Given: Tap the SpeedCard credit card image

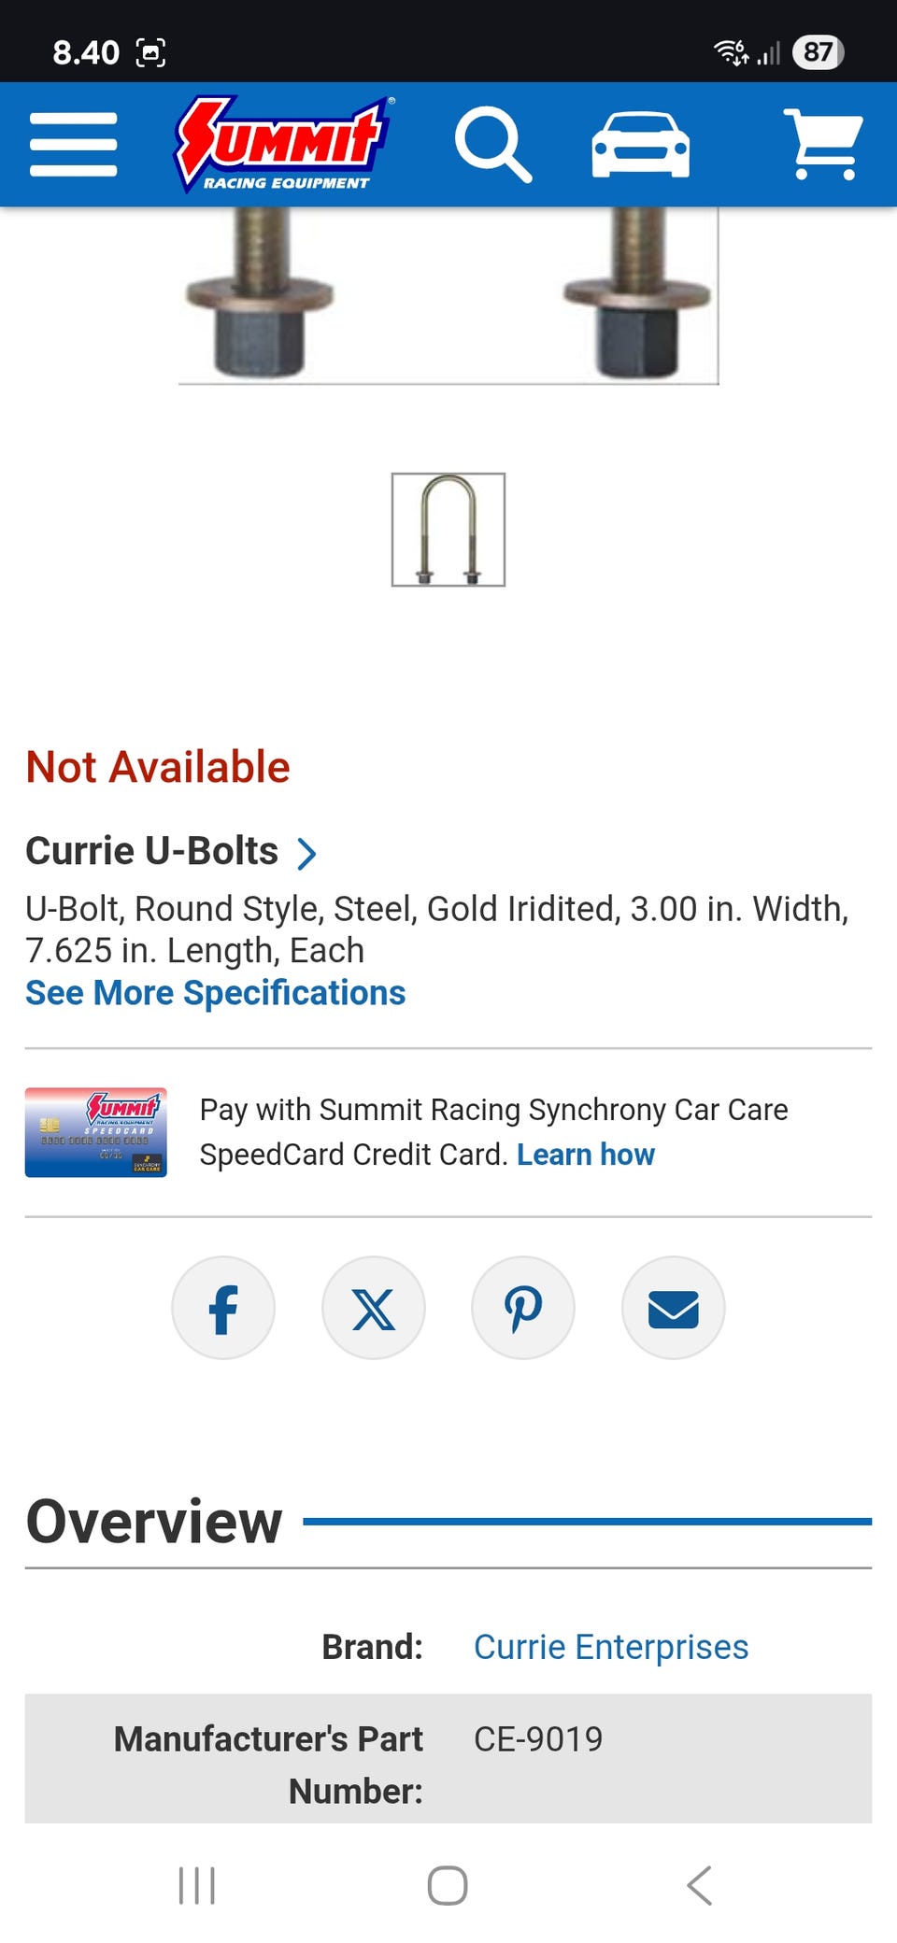Looking at the screenshot, I should coord(96,1132).
